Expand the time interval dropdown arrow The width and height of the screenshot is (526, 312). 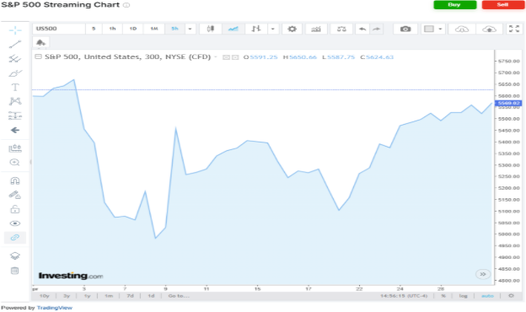tap(190, 29)
